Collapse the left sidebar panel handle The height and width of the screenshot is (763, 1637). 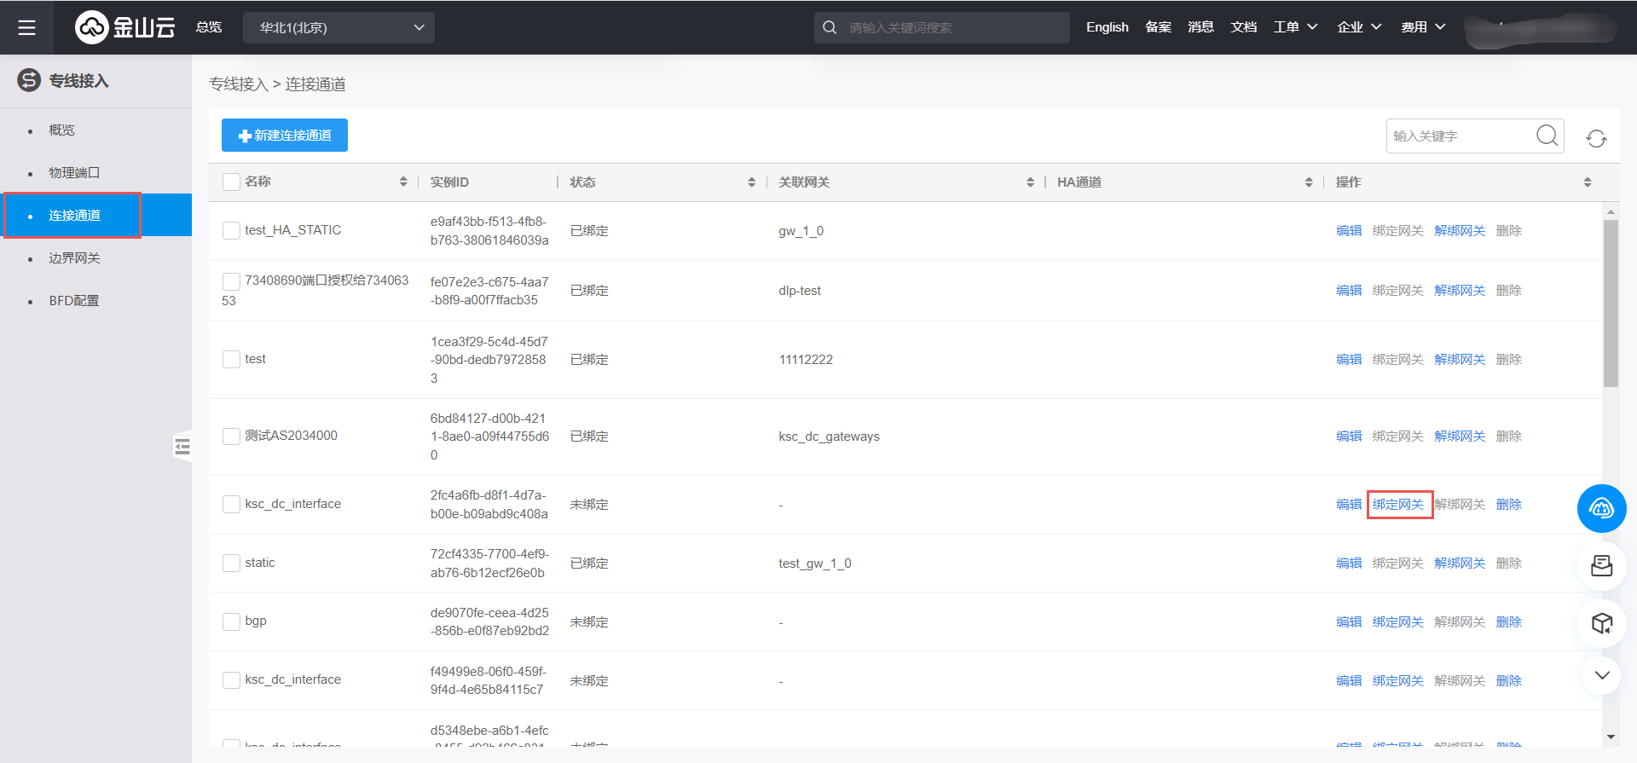tap(182, 447)
